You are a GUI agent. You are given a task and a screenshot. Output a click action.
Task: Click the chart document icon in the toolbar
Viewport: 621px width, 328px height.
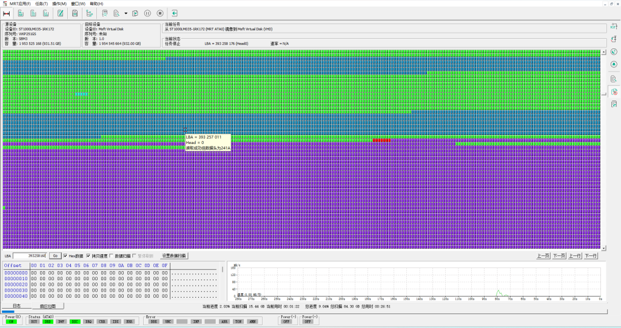coord(46,13)
